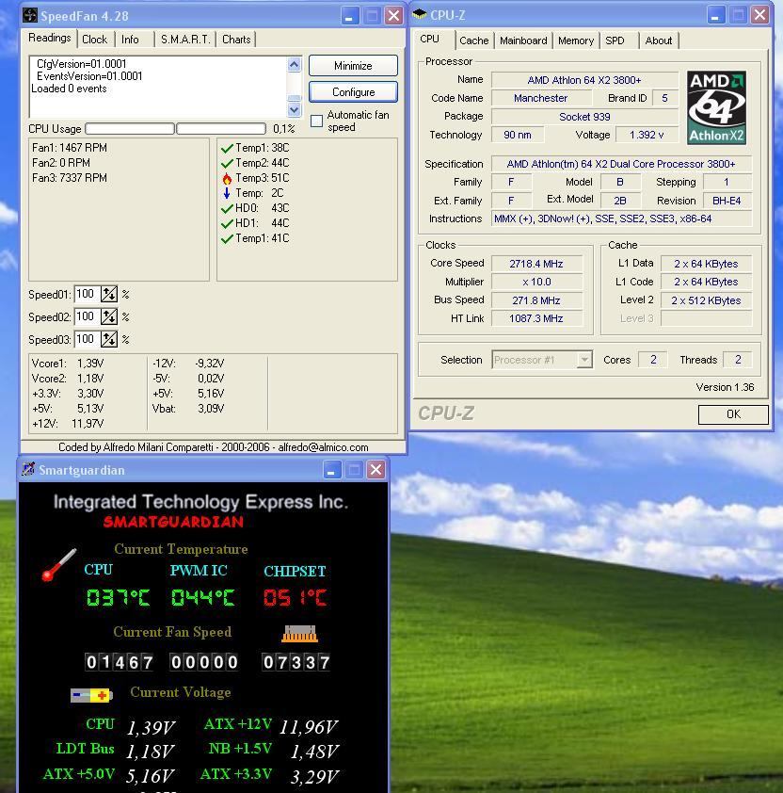The height and width of the screenshot is (793, 783).
Task: Click the green checkmark beside Temp2 44C
Action: [x=227, y=163]
